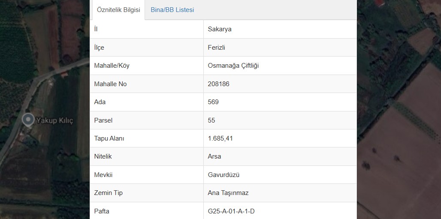This screenshot has width=441, height=219.
Task: Click the Ferizli district value
Action: (216, 48)
